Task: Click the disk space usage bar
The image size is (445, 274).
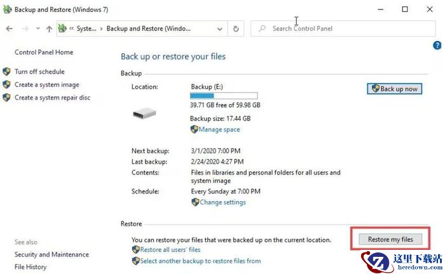Action: coord(224,96)
